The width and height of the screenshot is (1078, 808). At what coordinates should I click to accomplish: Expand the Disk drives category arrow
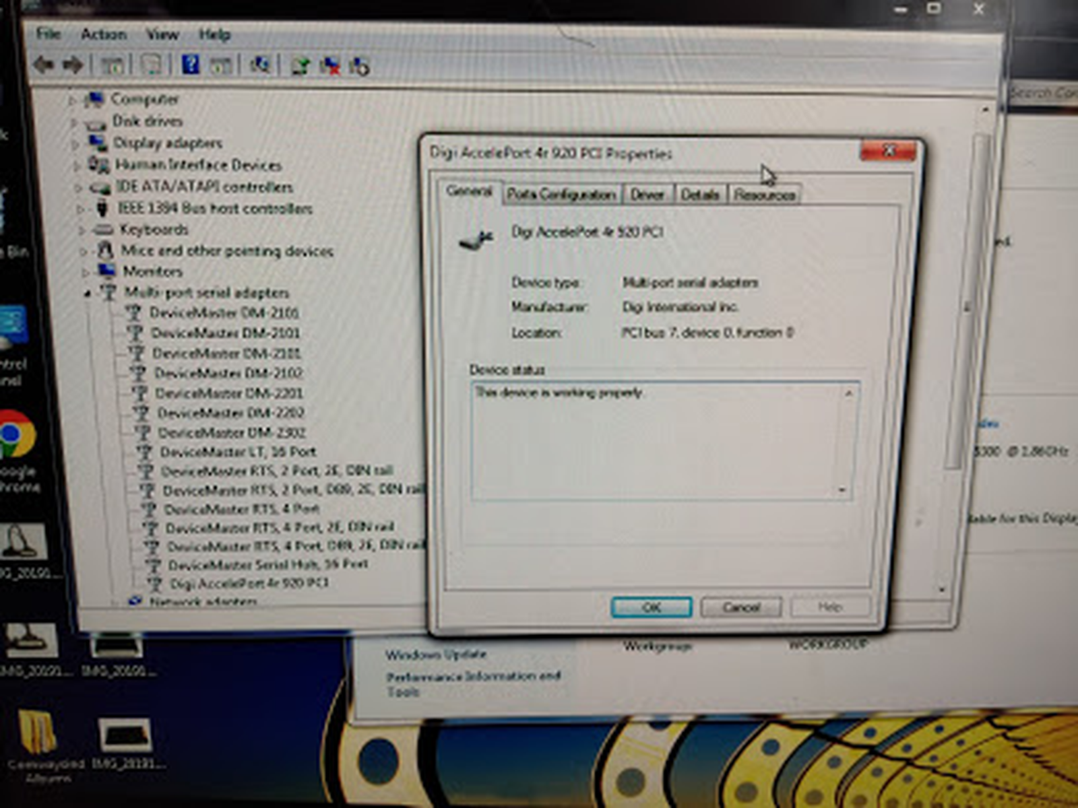point(73,123)
